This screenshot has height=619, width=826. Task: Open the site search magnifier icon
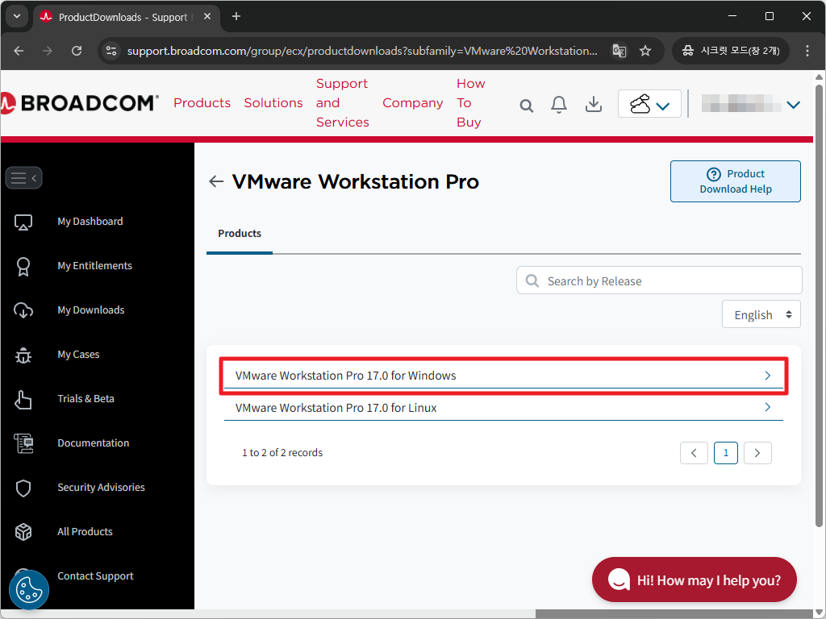pos(526,106)
